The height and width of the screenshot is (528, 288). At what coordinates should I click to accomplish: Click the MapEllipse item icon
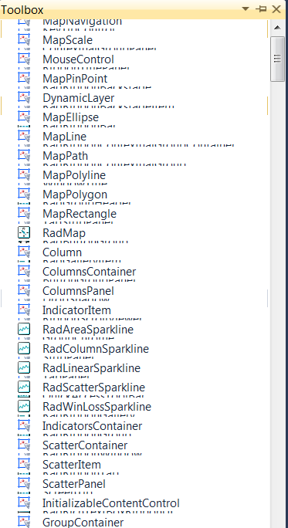[24, 117]
